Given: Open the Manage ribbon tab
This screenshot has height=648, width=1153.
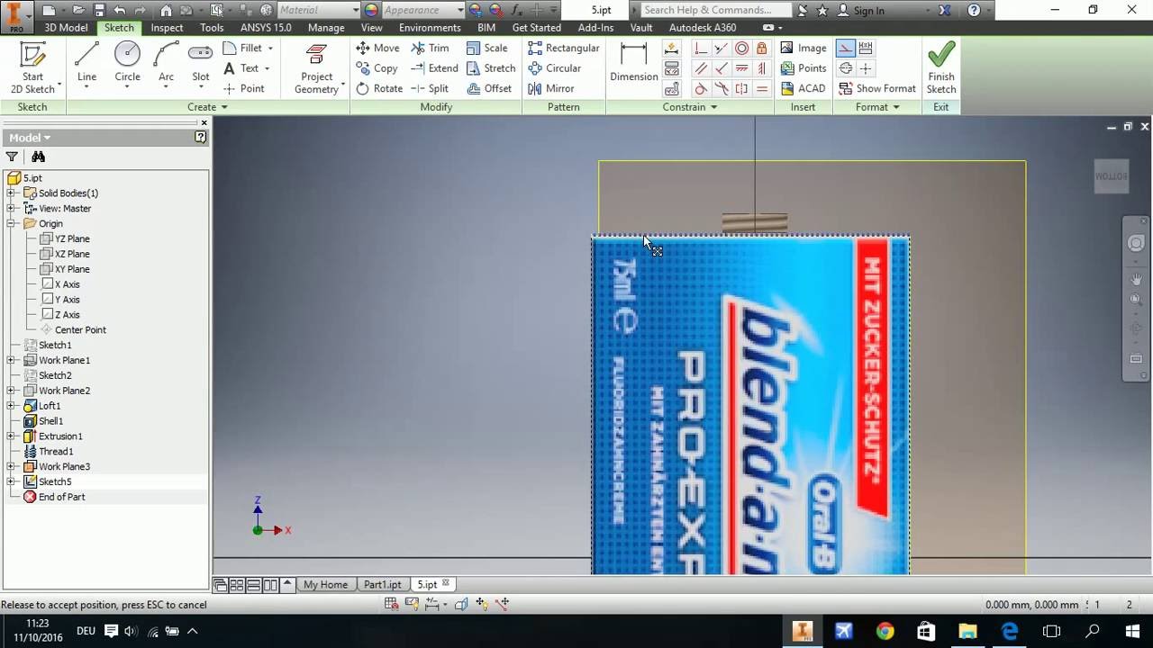Looking at the screenshot, I should pyautogui.click(x=326, y=28).
